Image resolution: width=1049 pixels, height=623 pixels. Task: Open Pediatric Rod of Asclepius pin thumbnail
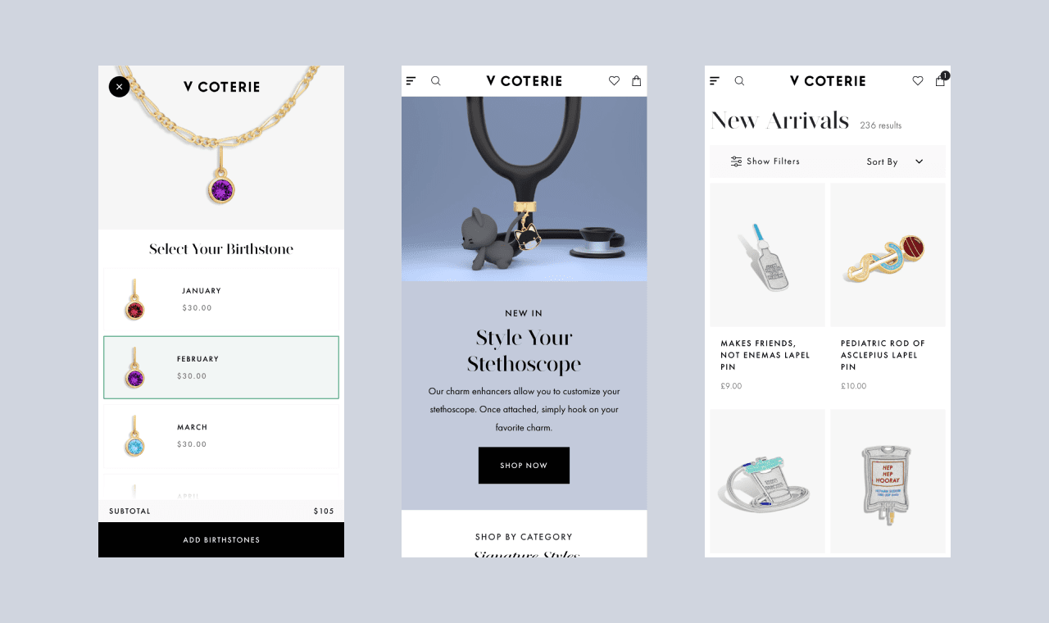point(888,255)
